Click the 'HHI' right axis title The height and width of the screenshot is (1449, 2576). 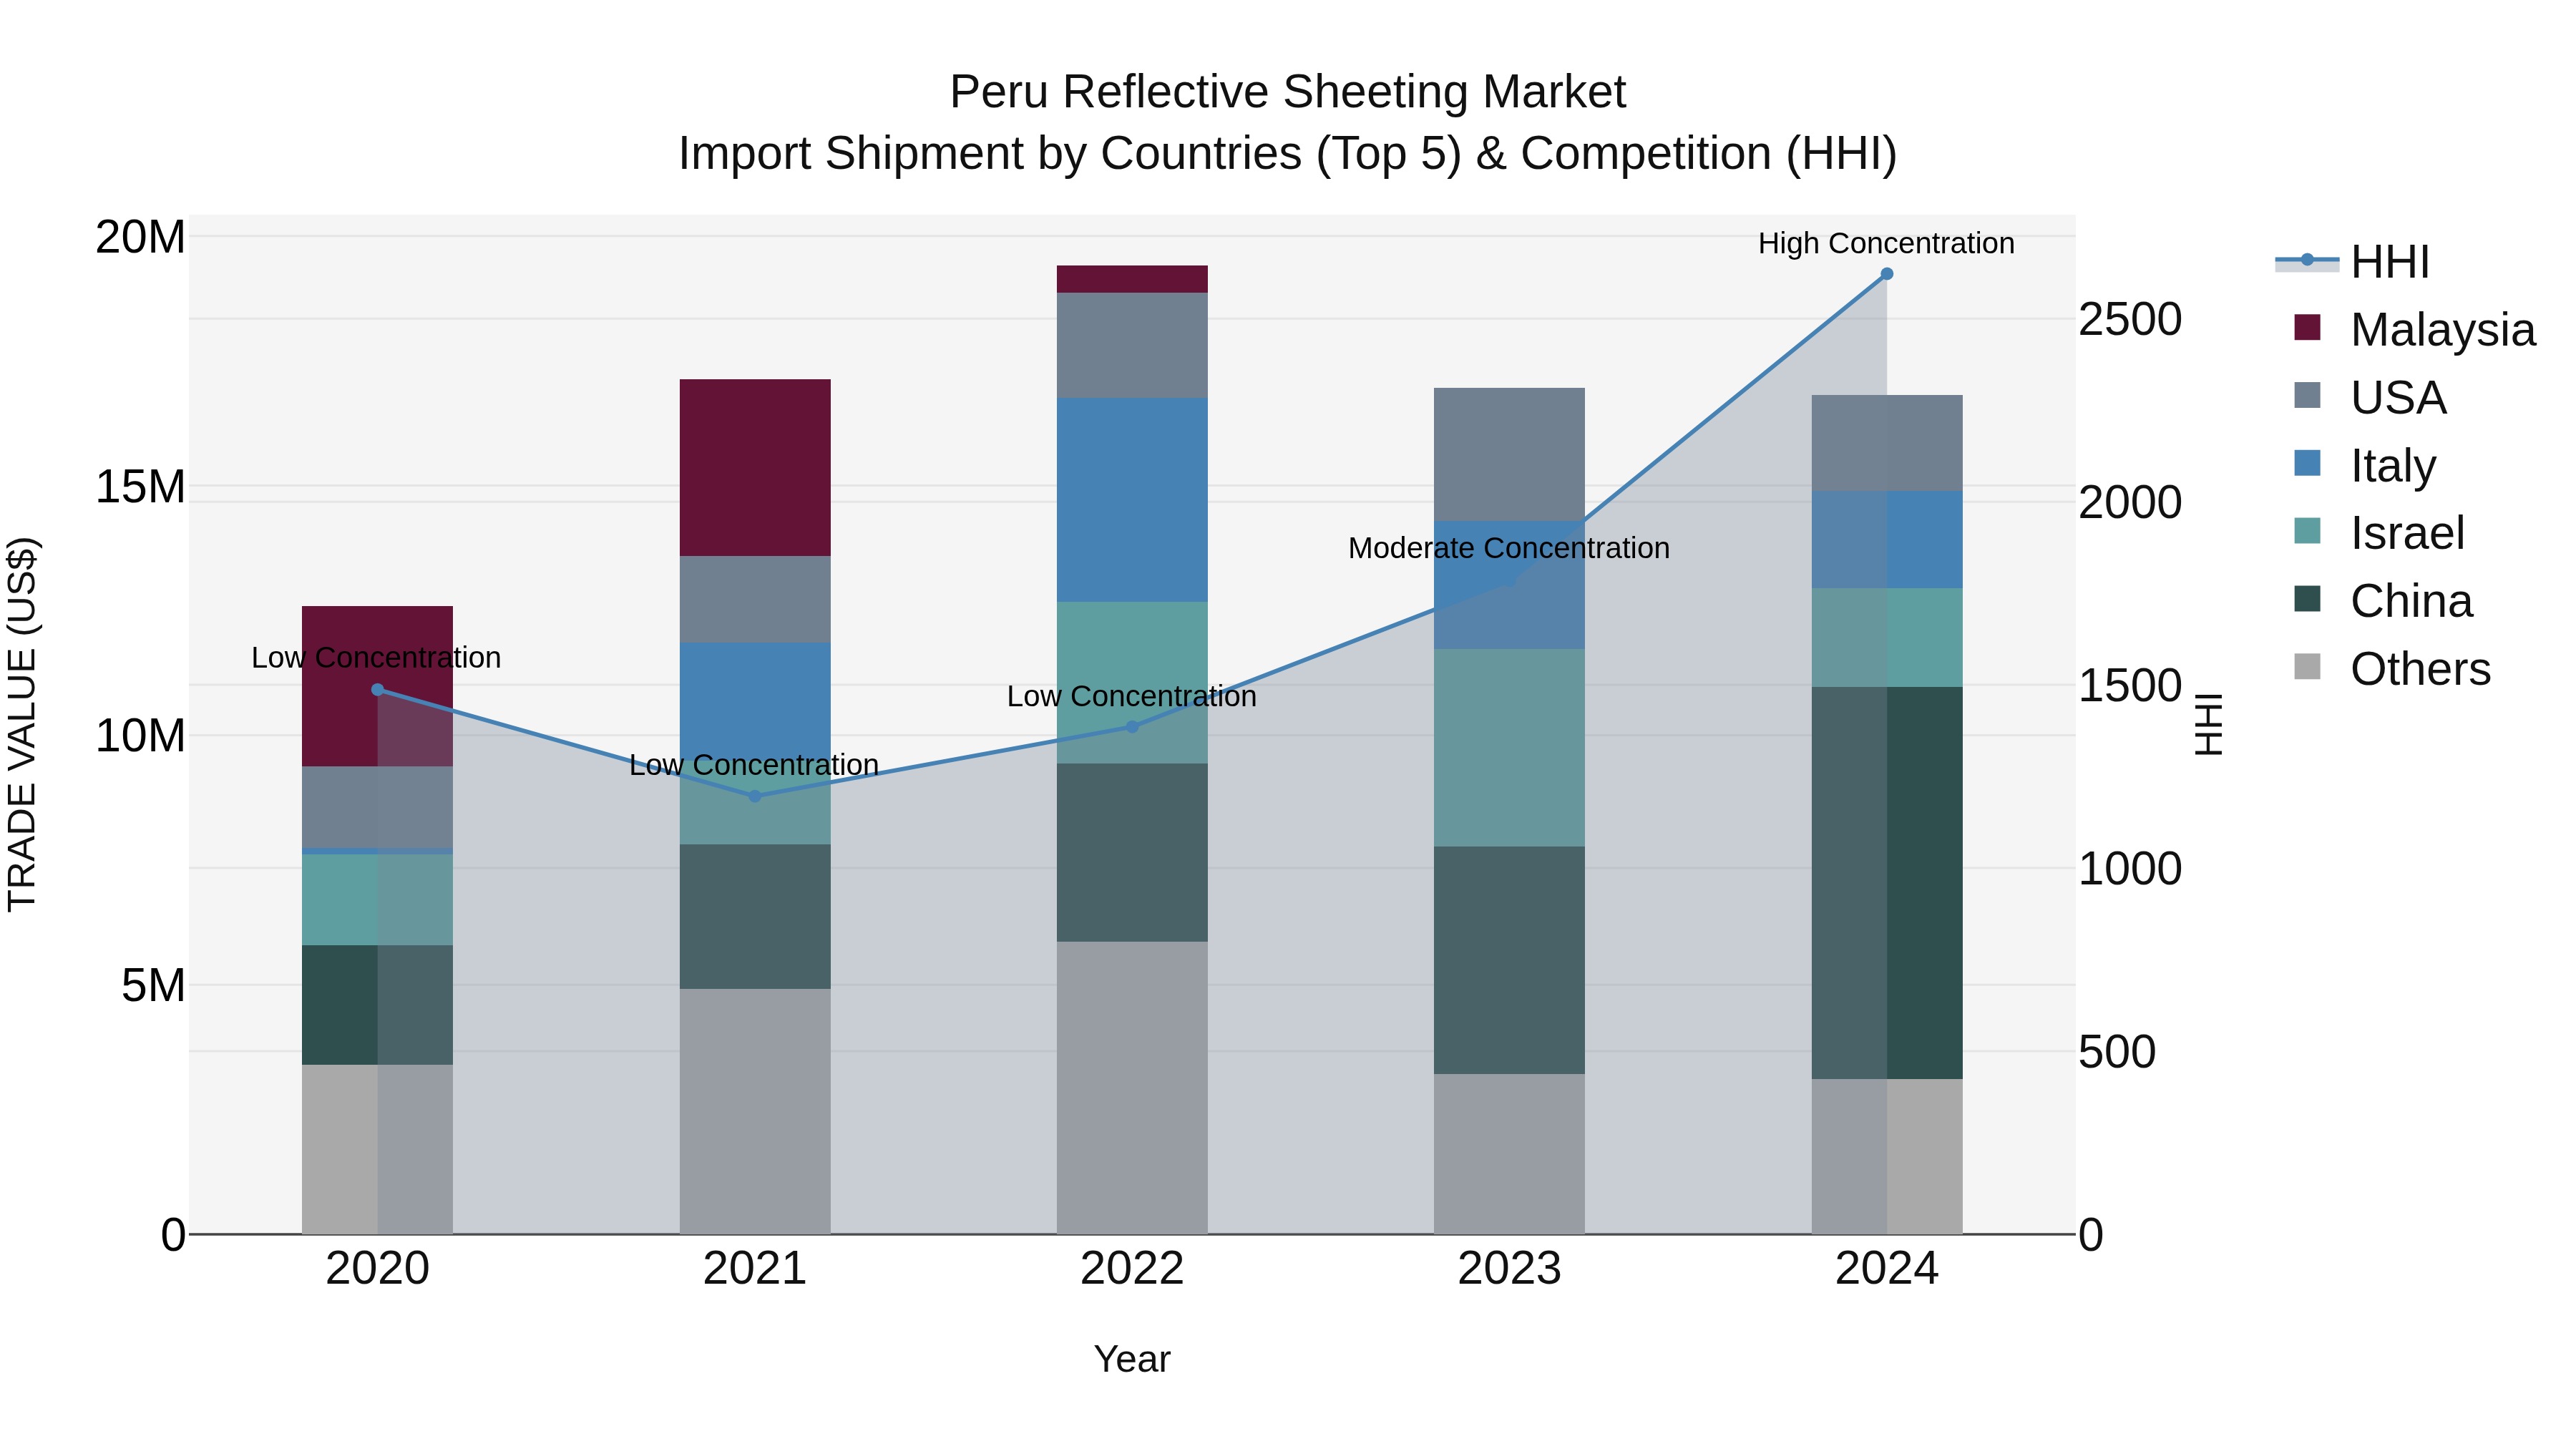coord(2208,724)
